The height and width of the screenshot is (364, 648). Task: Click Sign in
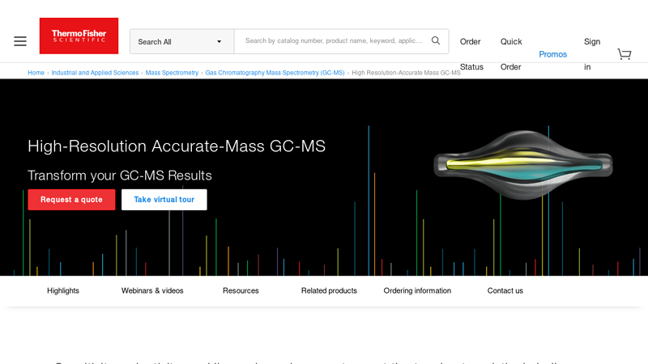(x=592, y=54)
